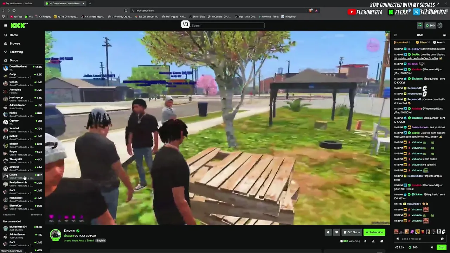This screenshot has height=253, width=450.
Task: Open a new browser tab
Action: point(90,4)
